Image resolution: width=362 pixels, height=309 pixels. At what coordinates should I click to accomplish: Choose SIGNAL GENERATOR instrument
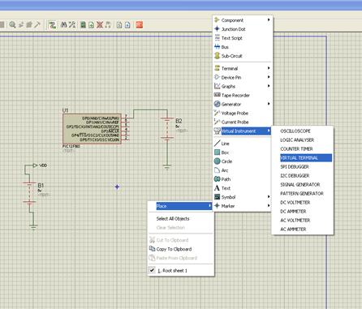[303, 184]
